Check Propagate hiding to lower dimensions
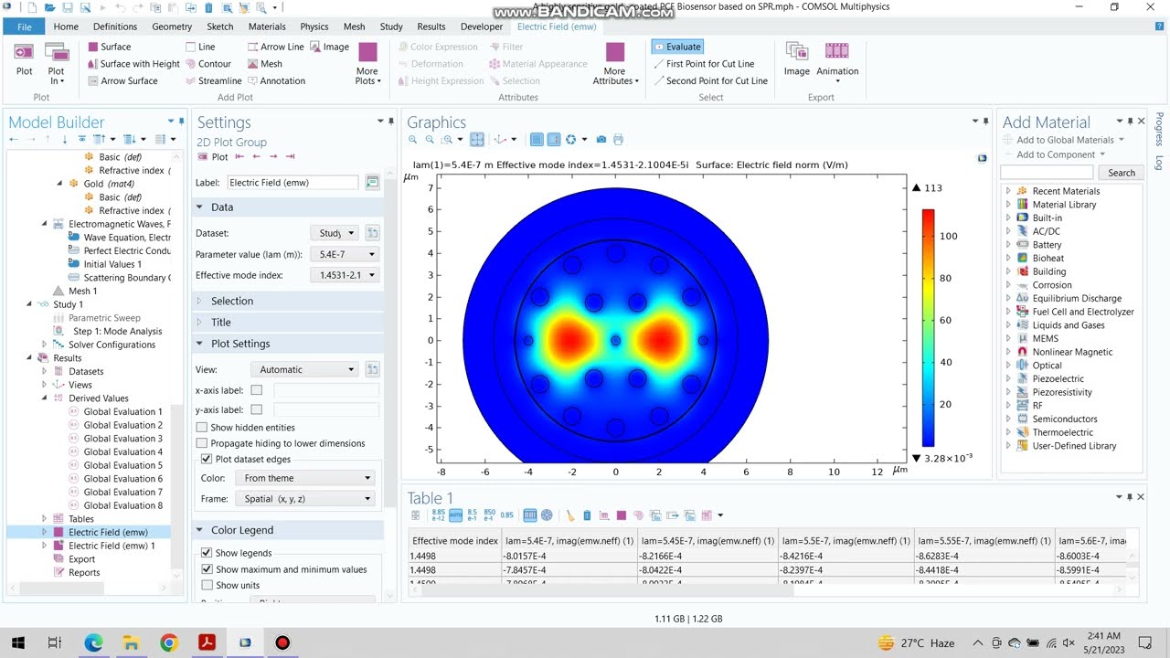The image size is (1170, 658). (x=202, y=443)
